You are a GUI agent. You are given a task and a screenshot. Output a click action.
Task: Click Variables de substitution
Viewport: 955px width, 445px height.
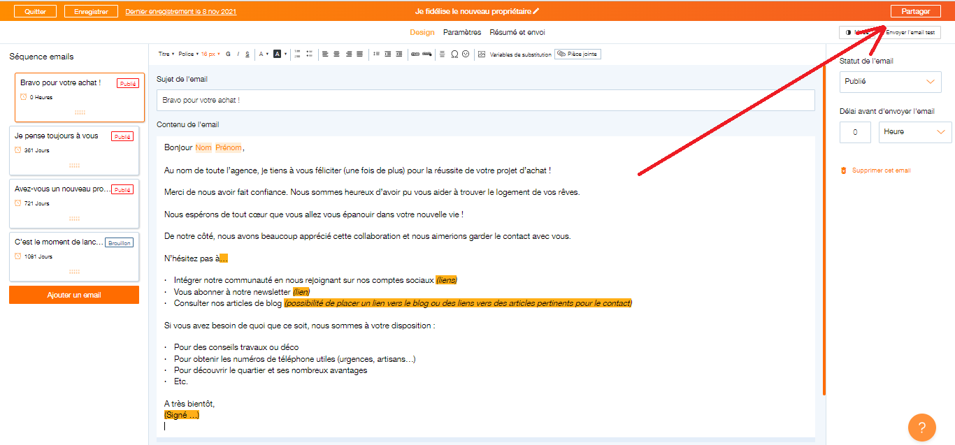520,54
